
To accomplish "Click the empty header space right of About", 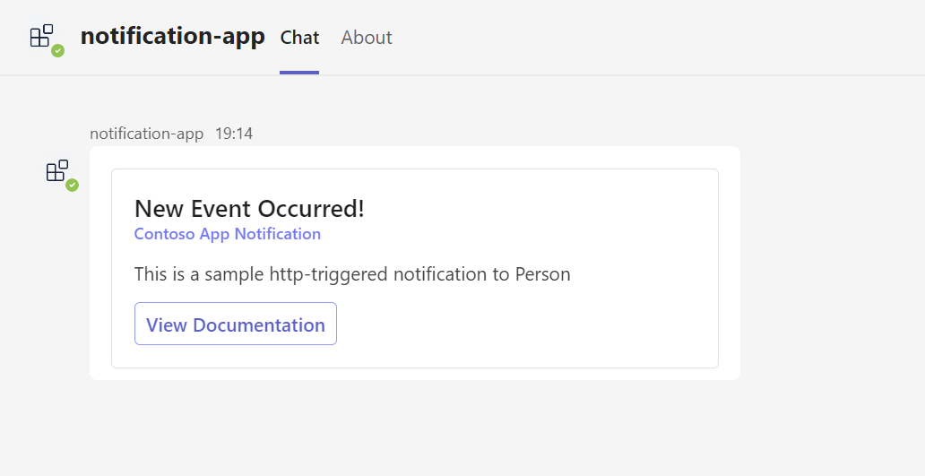I will point(654,38).
